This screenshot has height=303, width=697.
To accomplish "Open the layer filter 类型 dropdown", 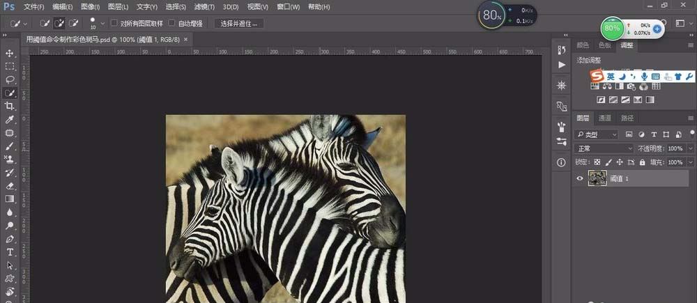I will click(x=597, y=134).
